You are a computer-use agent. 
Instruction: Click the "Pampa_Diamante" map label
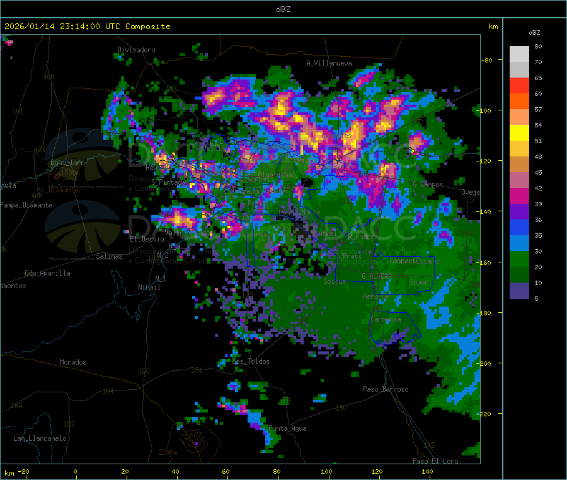pos(26,205)
